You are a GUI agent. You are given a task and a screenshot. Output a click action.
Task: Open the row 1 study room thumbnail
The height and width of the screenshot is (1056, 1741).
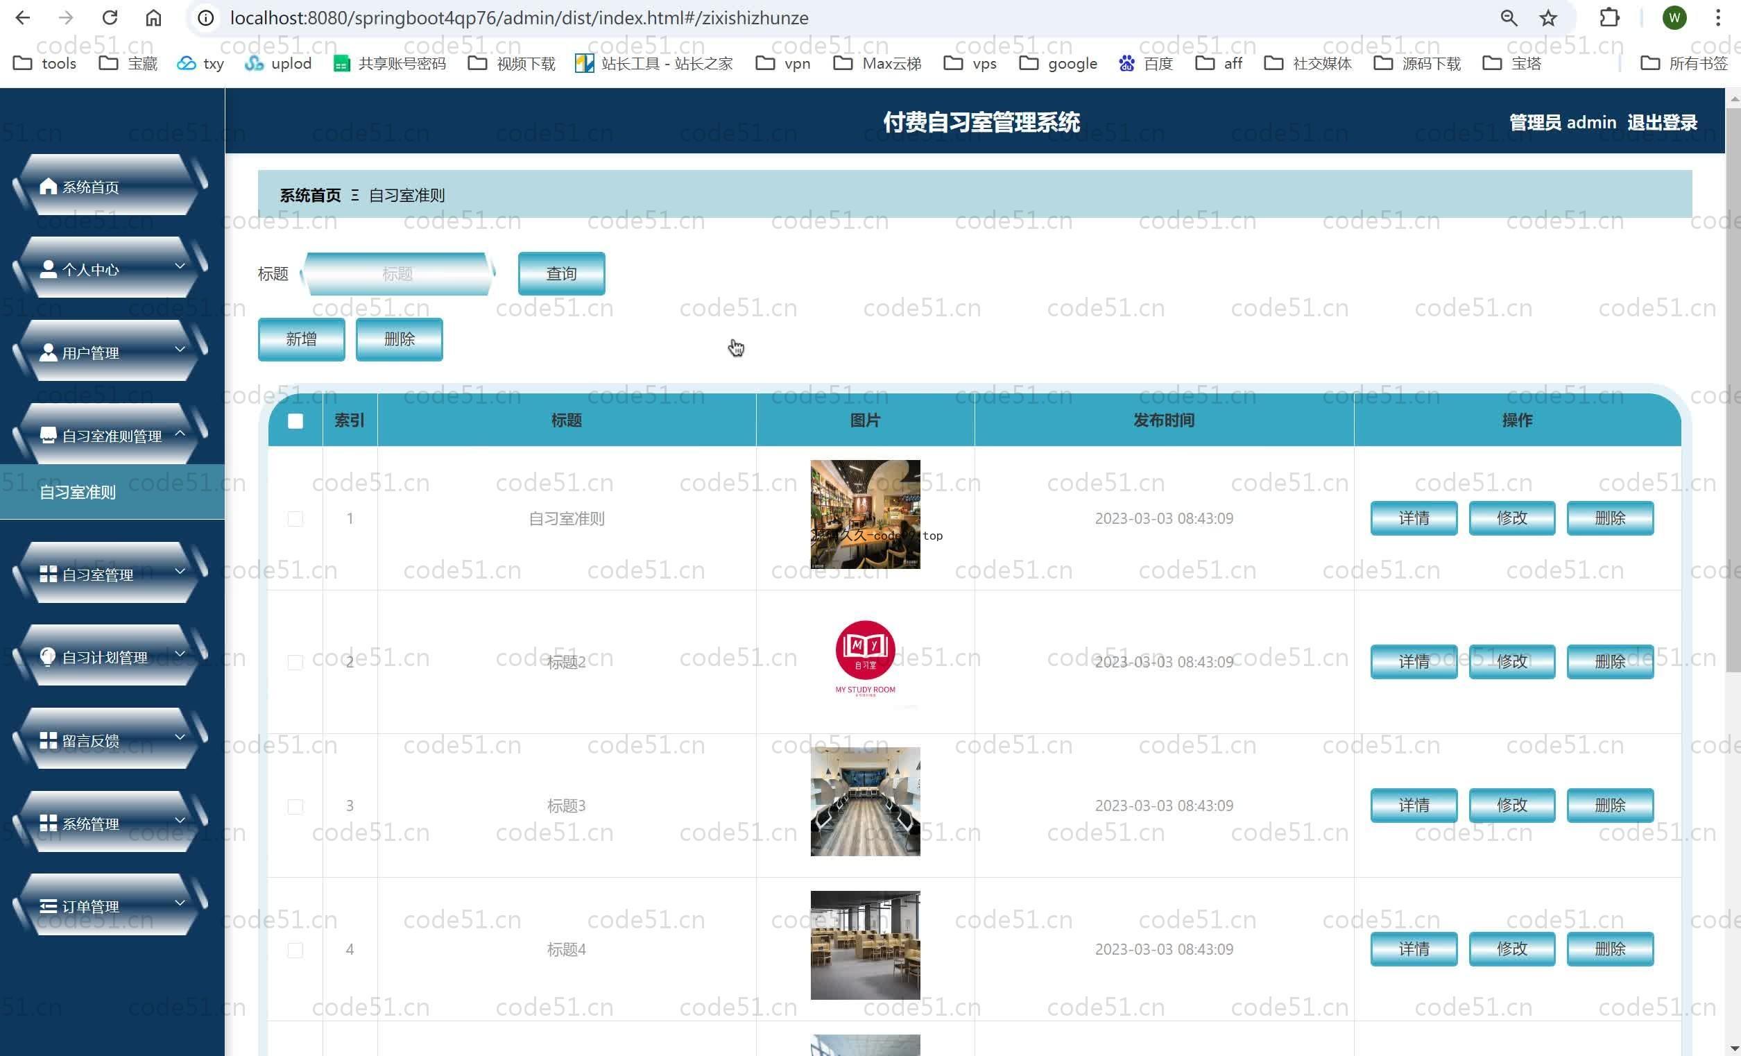click(x=865, y=514)
